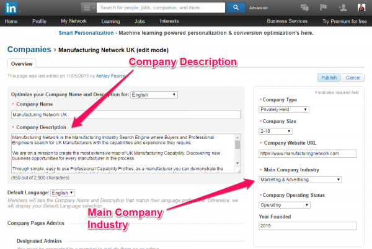The height and width of the screenshot is (249, 372).
Task: Click the description scrollbar down arrow
Action: coord(237,163)
